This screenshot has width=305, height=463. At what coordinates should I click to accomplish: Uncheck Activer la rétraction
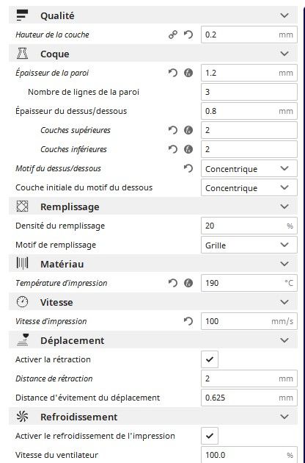click(210, 359)
